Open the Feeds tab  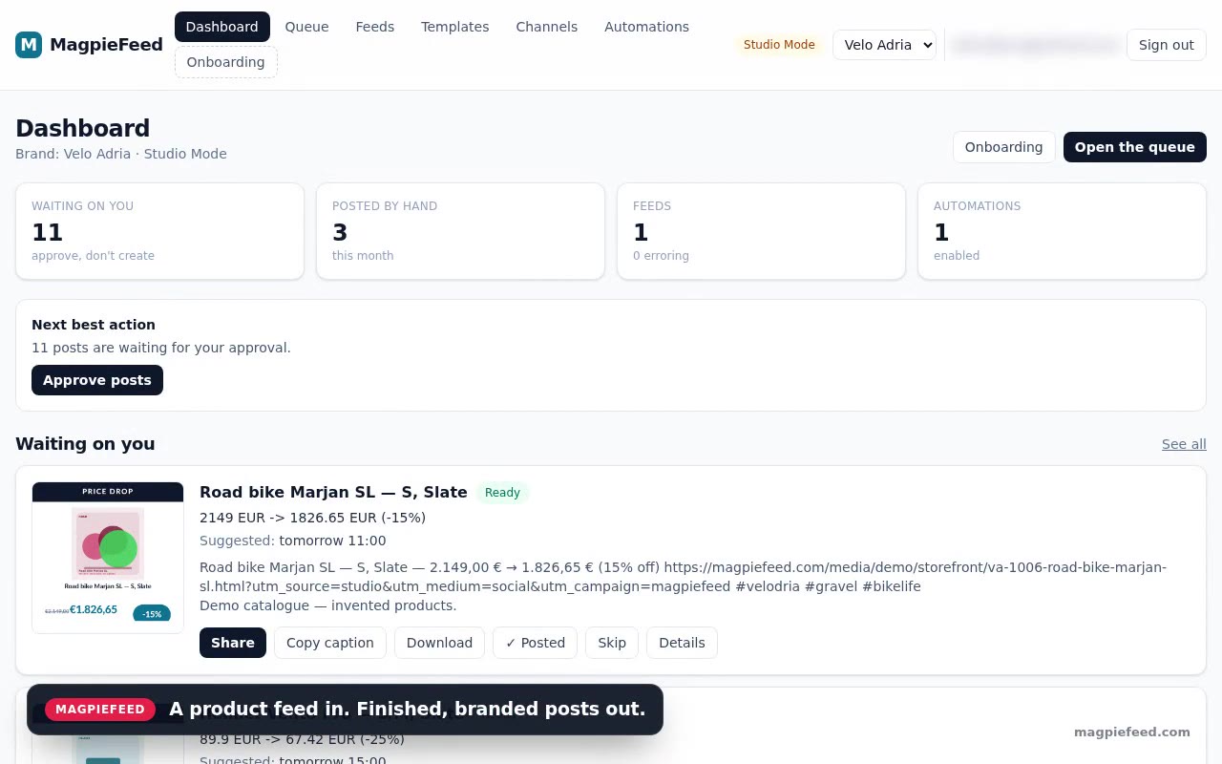click(374, 27)
